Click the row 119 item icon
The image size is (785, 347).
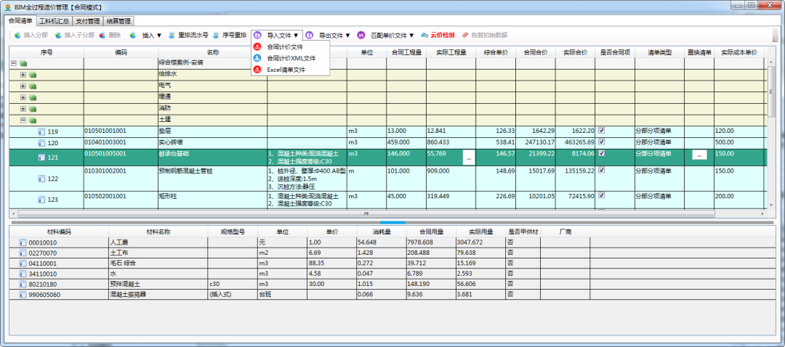coord(41,131)
